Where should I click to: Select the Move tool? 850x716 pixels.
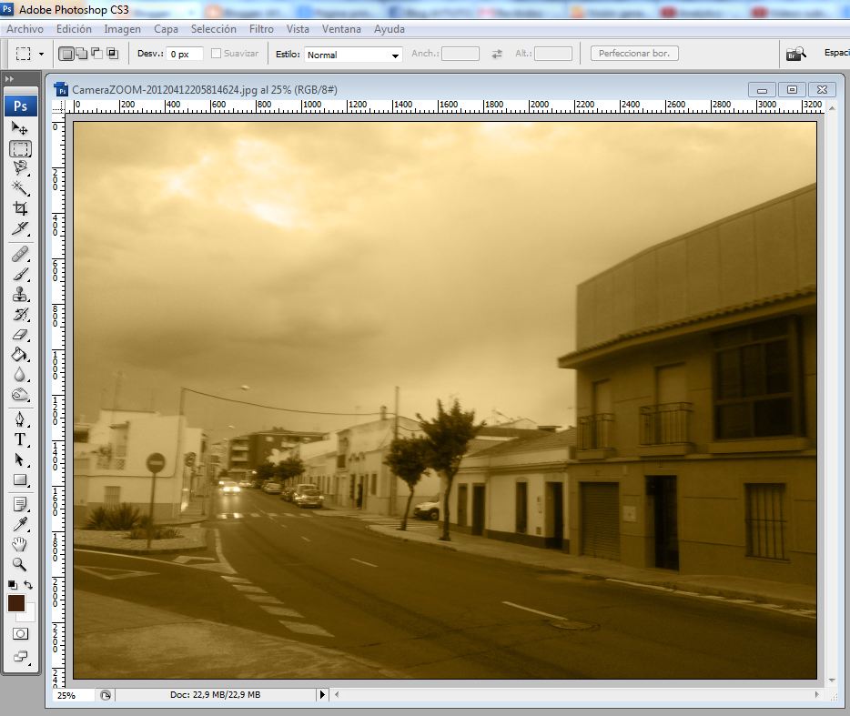20,128
